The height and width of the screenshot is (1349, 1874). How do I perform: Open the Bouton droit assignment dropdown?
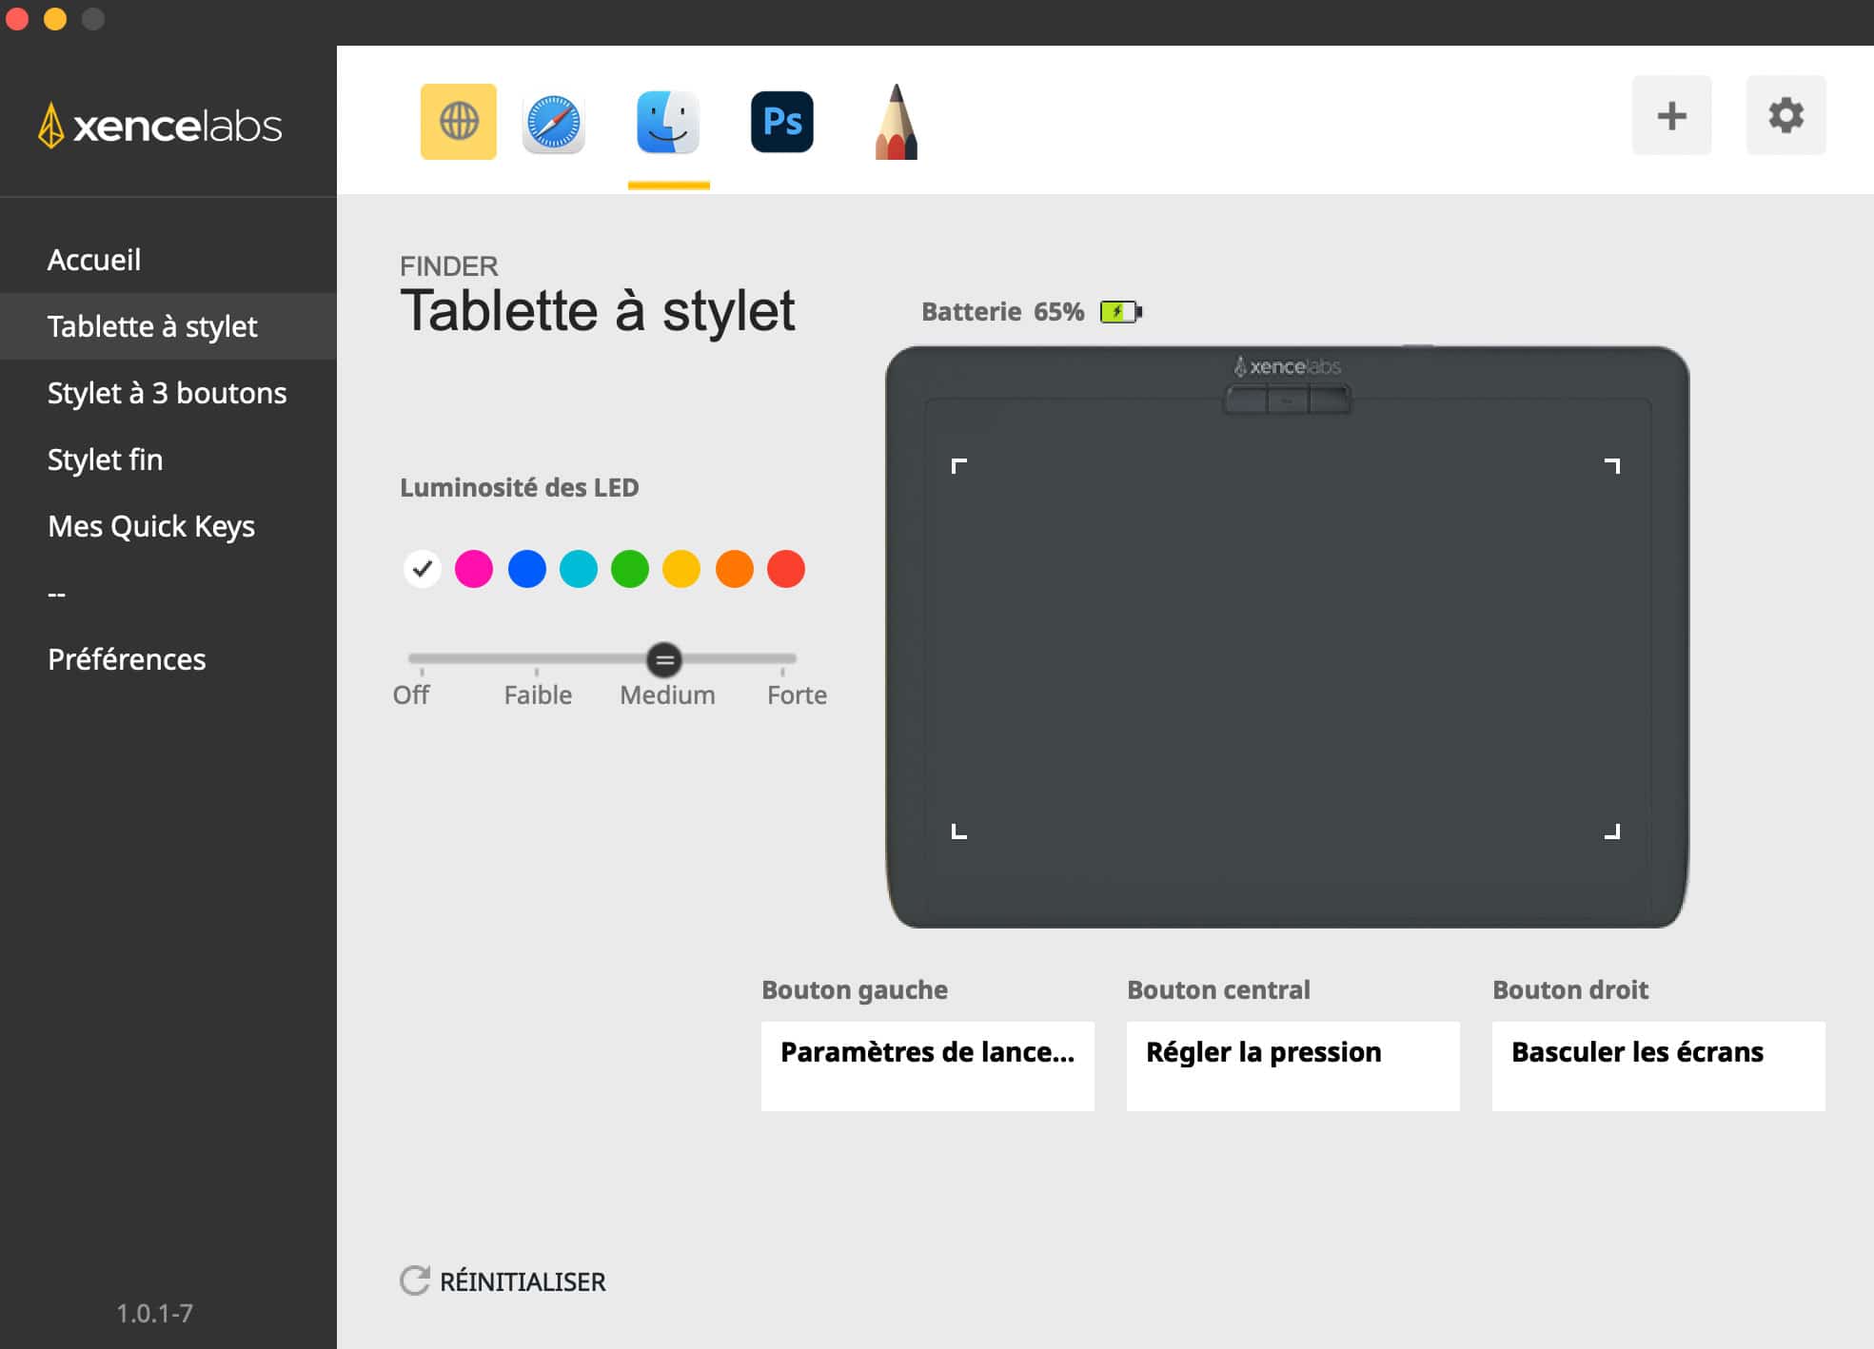(x=1658, y=1066)
